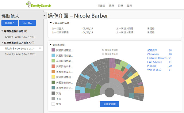Collapse the 了解最近的活動 panel
184x113 pixels.
coord(51,23)
